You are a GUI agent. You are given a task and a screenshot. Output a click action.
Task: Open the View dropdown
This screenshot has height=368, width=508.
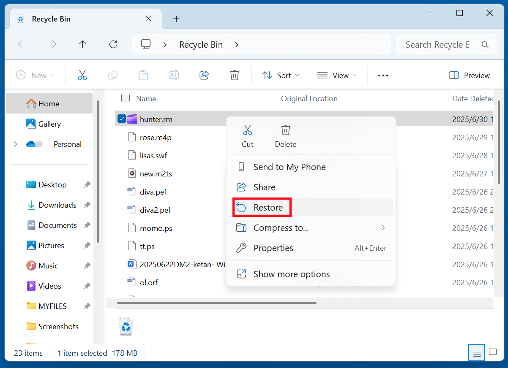click(x=337, y=75)
